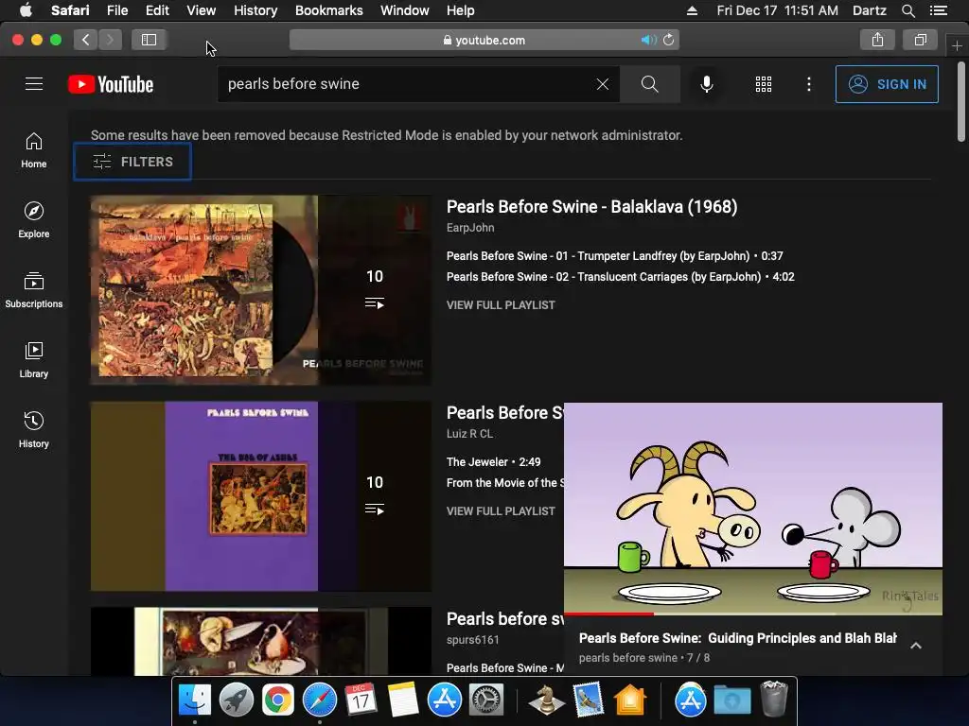Visit the spurs6161 channel link
This screenshot has width=969, height=726.
(473, 640)
